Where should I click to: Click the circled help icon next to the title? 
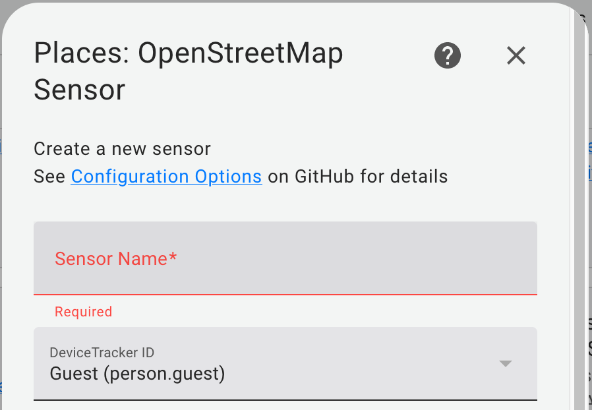coord(447,55)
